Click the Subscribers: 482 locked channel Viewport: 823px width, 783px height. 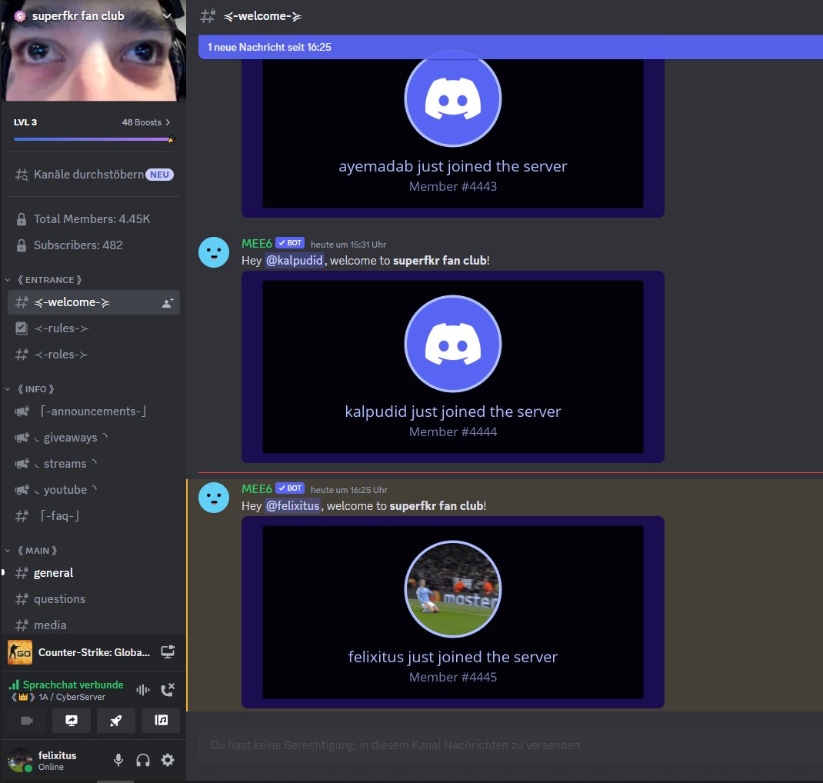[93, 245]
